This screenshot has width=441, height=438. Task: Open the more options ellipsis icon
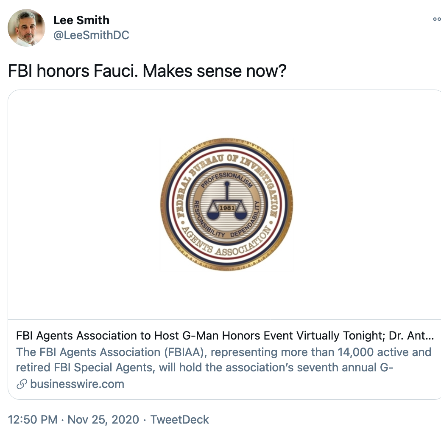point(436,19)
